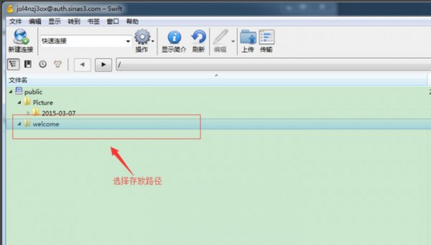Switch to the browser outline view
This screenshot has height=245, width=431.
click(13, 64)
